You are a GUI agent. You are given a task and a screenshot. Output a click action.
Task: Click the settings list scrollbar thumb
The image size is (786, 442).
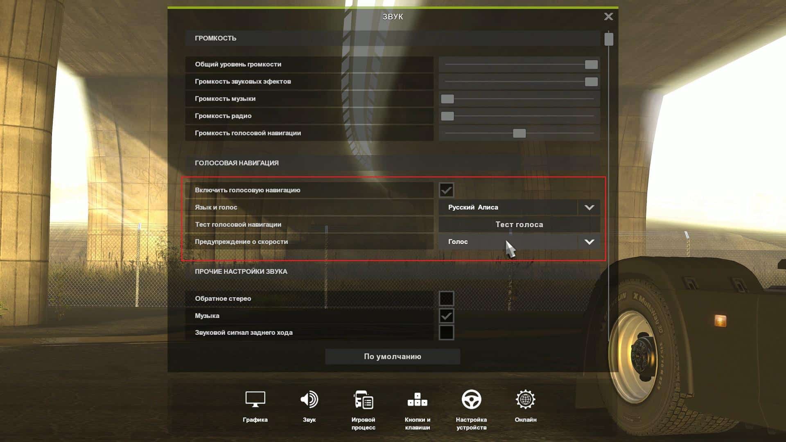tap(609, 39)
